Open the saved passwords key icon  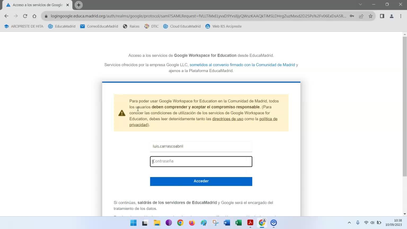(352, 16)
